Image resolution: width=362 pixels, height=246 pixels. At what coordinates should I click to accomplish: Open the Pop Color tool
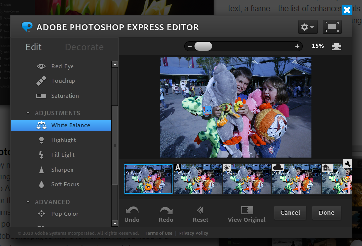click(x=65, y=214)
